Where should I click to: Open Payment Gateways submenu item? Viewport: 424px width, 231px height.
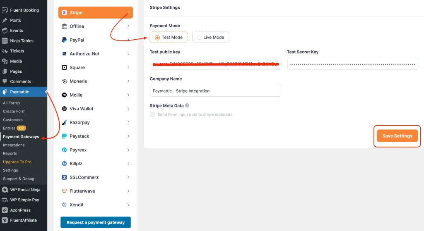click(x=21, y=136)
